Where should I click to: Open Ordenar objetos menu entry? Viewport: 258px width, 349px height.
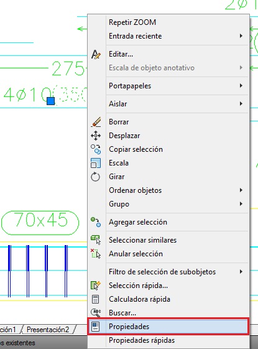(168, 190)
